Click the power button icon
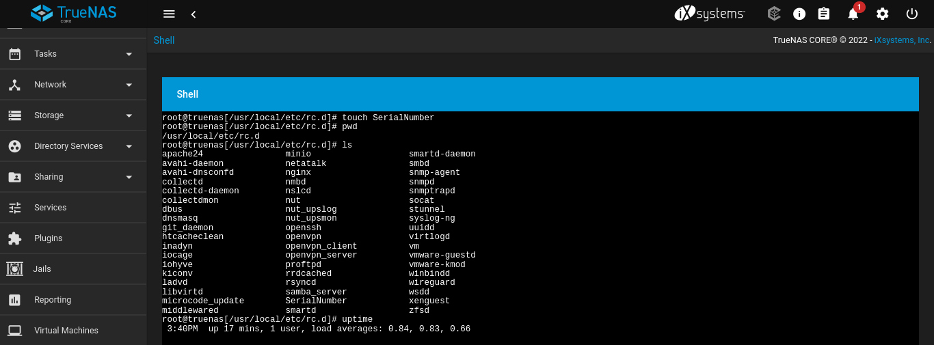Image resolution: width=934 pixels, height=345 pixels. pyautogui.click(x=911, y=14)
